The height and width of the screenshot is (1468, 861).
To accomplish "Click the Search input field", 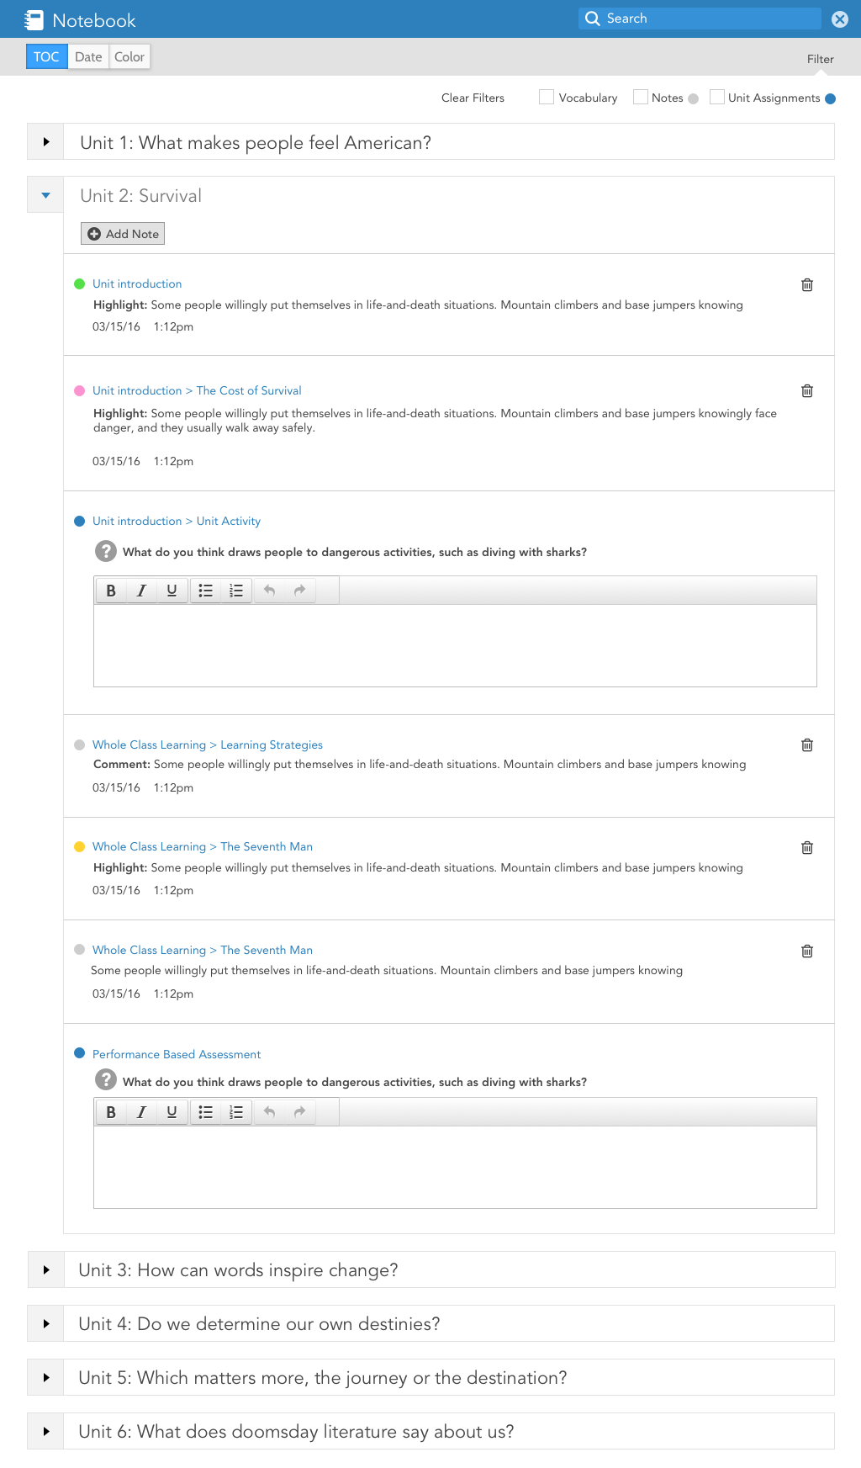I will [706, 19].
